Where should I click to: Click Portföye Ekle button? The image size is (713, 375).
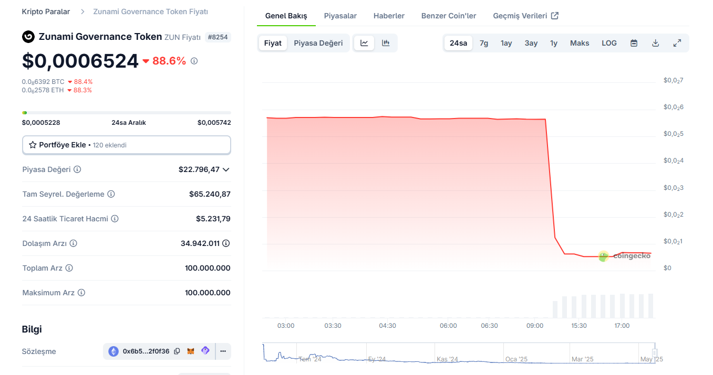(x=126, y=145)
